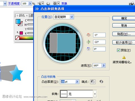Click the opacity field 100
This screenshot has width=135, height=101.
[25, 4]
